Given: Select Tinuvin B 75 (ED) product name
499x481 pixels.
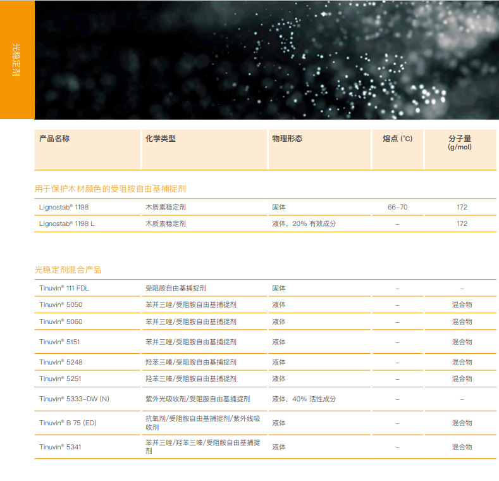Looking at the screenshot, I should [68, 423].
